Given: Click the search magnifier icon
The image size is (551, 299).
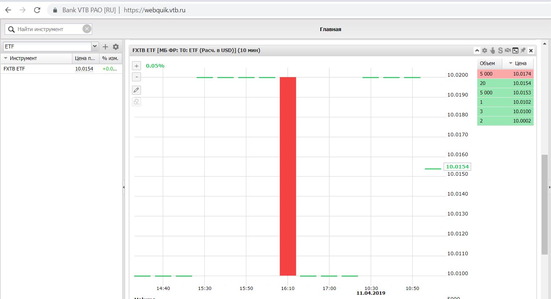Looking at the screenshot, I should tap(11, 29).
